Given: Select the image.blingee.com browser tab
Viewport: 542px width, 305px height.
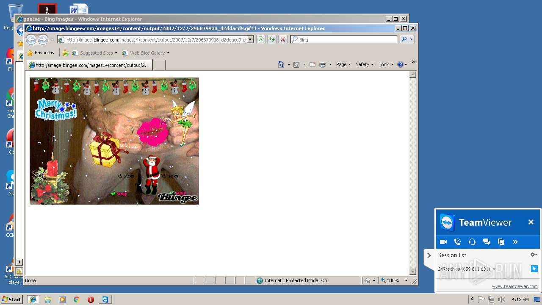Looking at the screenshot, I should pos(89,65).
